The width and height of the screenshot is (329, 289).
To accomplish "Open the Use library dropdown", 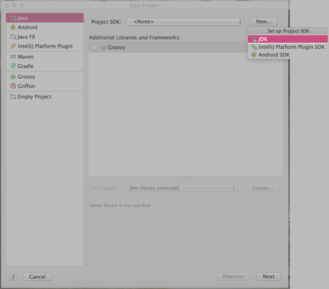I will click(181, 188).
